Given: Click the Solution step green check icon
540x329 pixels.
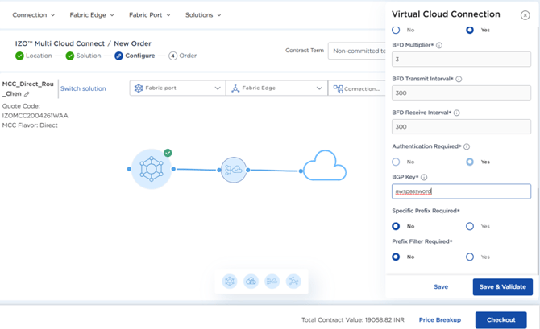Looking at the screenshot, I should [70, 56].
